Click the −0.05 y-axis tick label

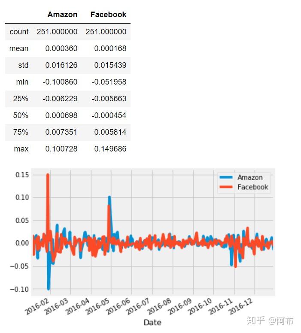pos(19,266)
